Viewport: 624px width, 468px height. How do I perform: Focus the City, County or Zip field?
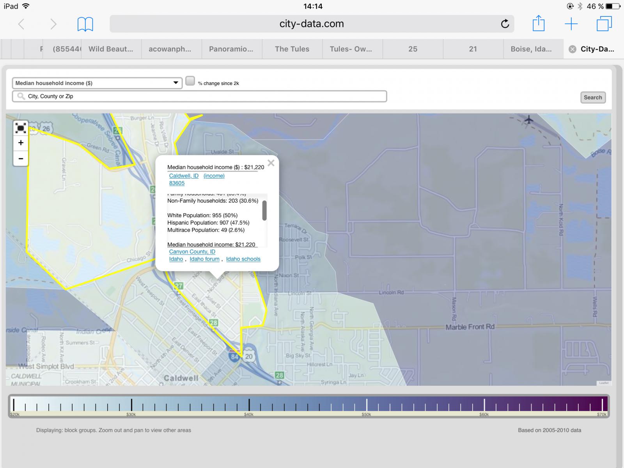click(x=199, y=96)
